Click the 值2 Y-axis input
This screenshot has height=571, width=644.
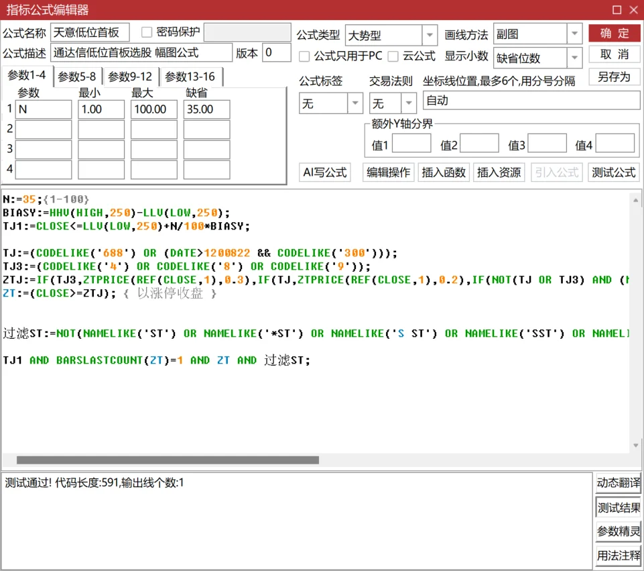pos(479,143)
